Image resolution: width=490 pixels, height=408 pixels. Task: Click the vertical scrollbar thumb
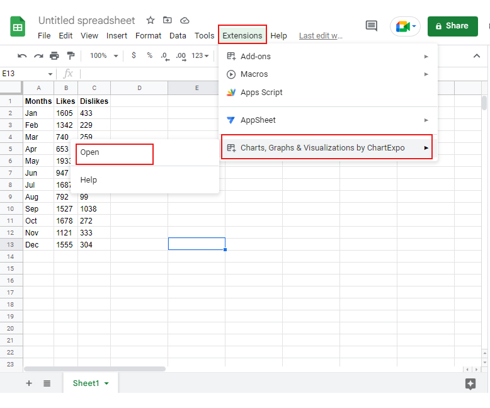(x=484, y=103)
